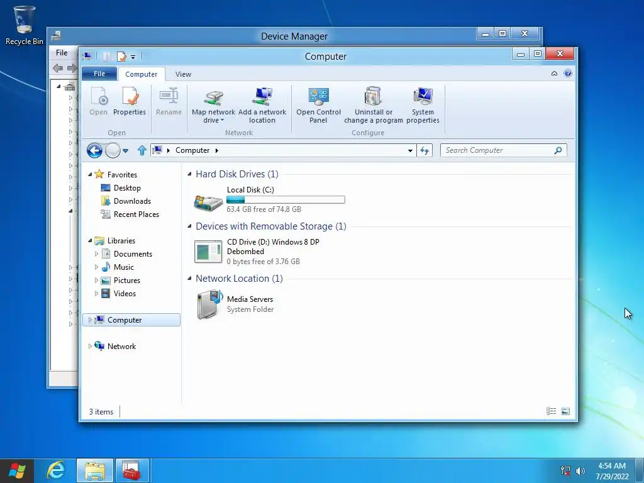644x483 pixels.
Task: Click the Device Manager back arrow
Action: [x=58, y=68]
